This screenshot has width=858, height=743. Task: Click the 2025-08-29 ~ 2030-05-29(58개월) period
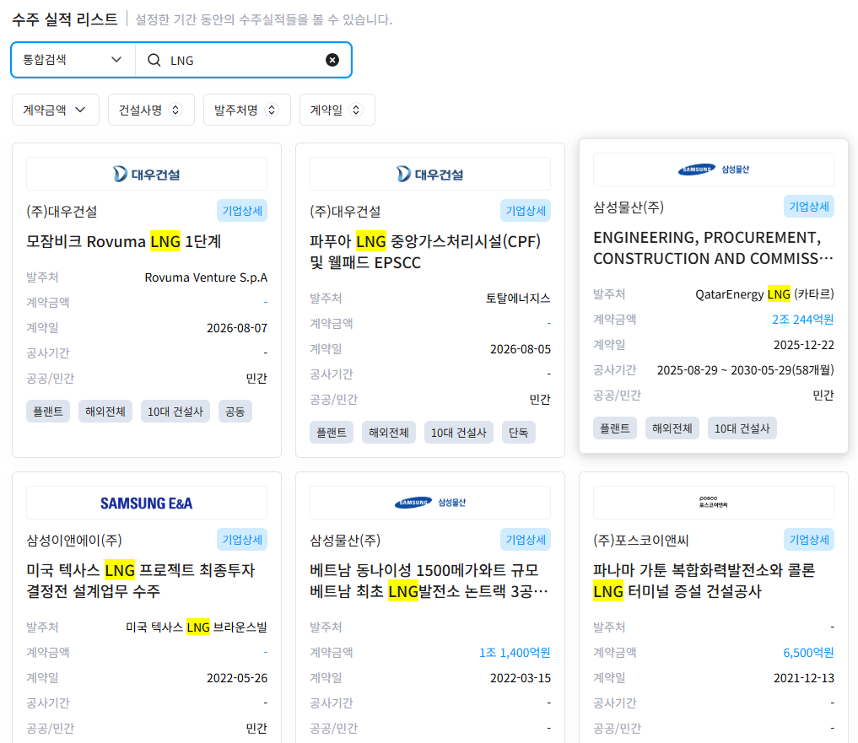pyautogui.click(x=745, y=370)
